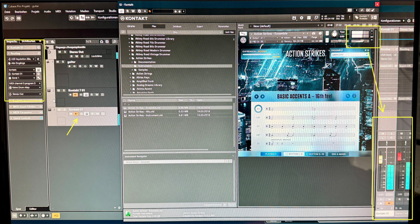Enable record on guitar track

click(70, 66)
